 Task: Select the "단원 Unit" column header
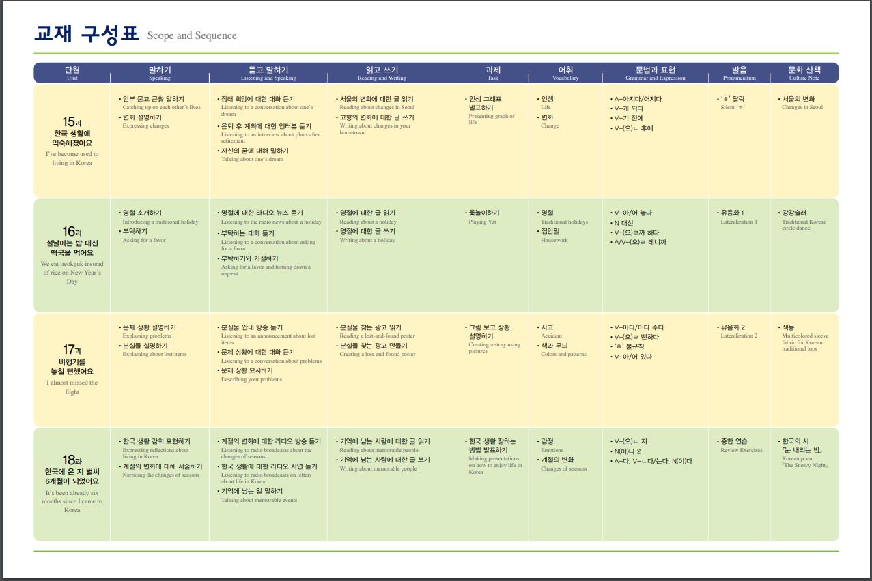(72, 73)
